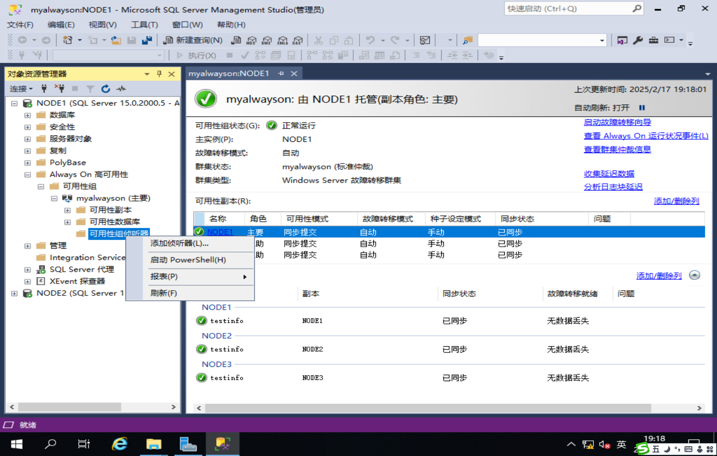Expand the 可用性副本 tree node

point(67,210)
